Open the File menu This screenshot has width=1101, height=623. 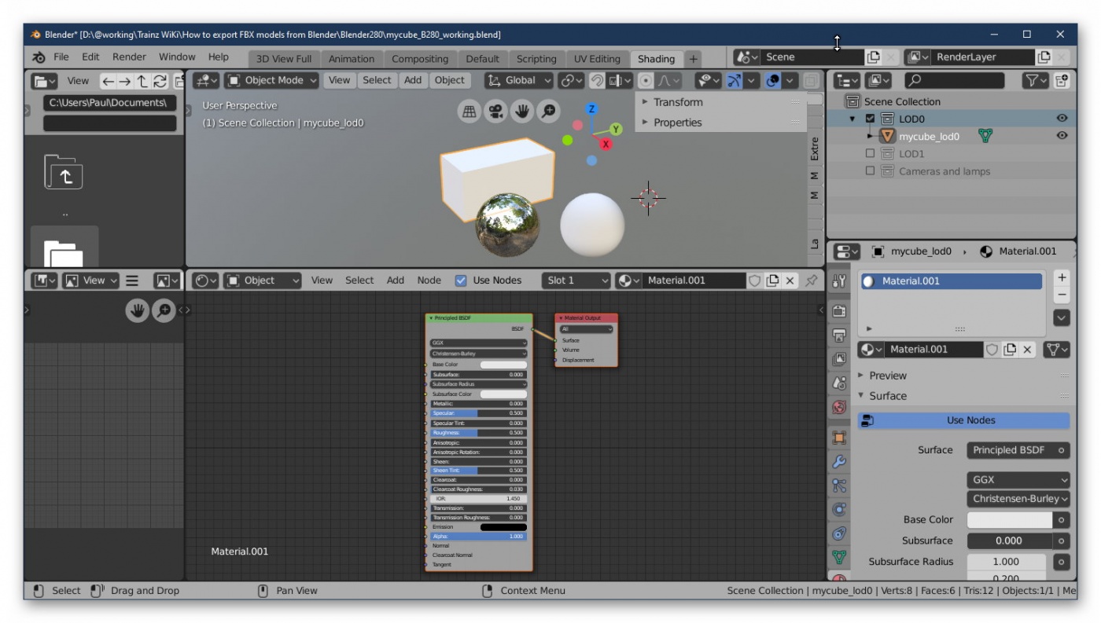pos(61,57)
